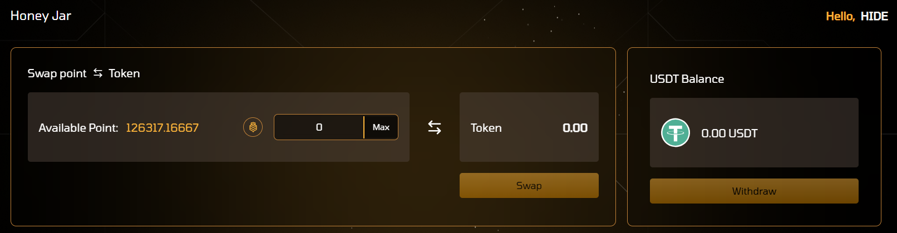Screen dimensions: 897x233
Task: Click the Available Point label
Action: (78, 128)
